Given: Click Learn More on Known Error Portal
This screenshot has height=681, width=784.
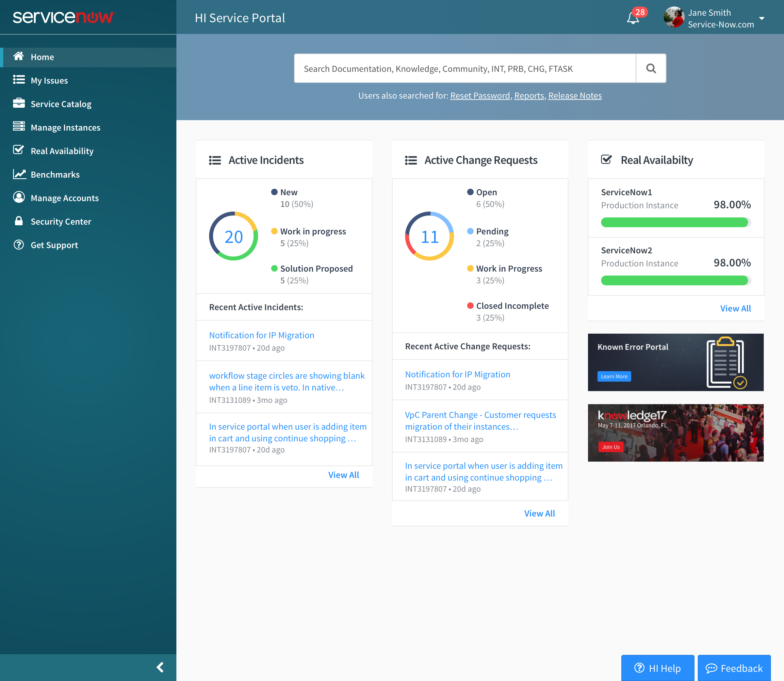Looking at the screenshot, I should 614,376.
